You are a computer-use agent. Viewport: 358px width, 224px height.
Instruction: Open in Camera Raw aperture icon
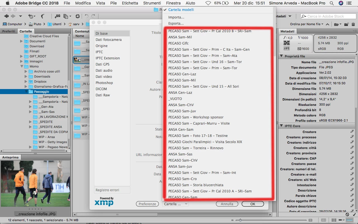click(x=77, y=16)
